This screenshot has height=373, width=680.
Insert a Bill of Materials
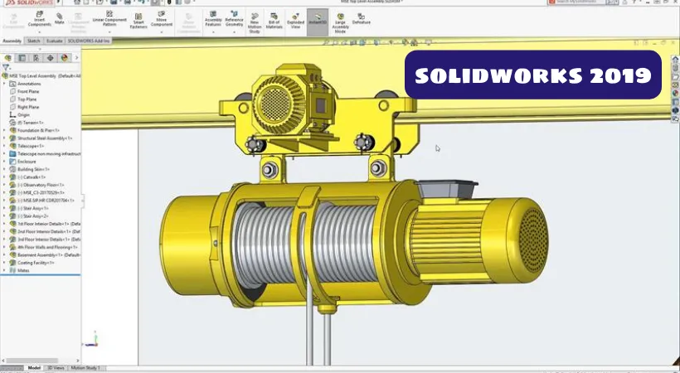click(x=274, y=21)
